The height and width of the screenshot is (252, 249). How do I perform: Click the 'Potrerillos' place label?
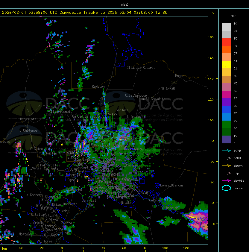click(50, 165)
